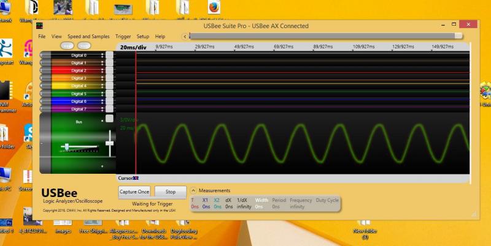Click the small arrows on Digital 1 row

[102, 63]
